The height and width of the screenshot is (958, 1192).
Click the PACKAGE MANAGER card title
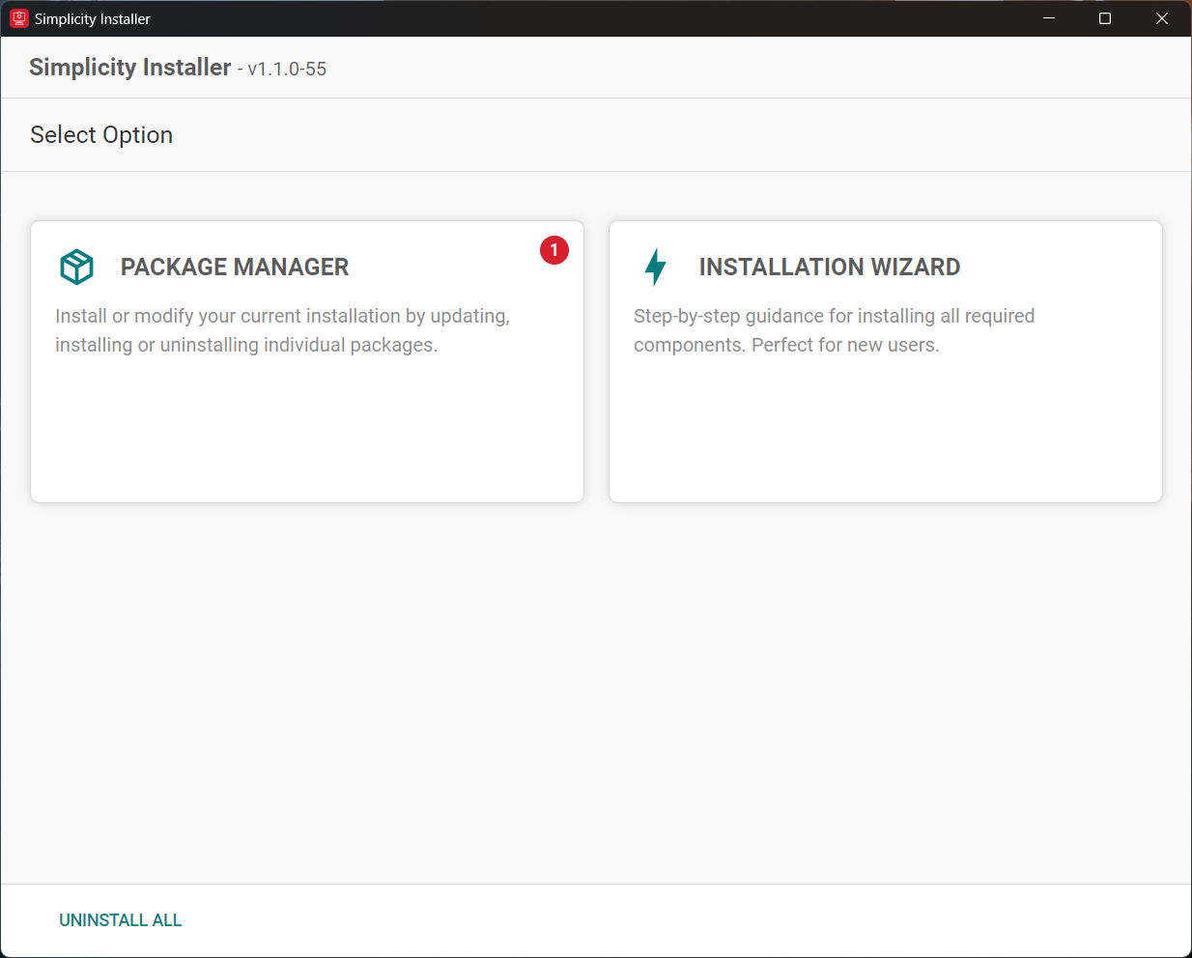coord(235,267)
